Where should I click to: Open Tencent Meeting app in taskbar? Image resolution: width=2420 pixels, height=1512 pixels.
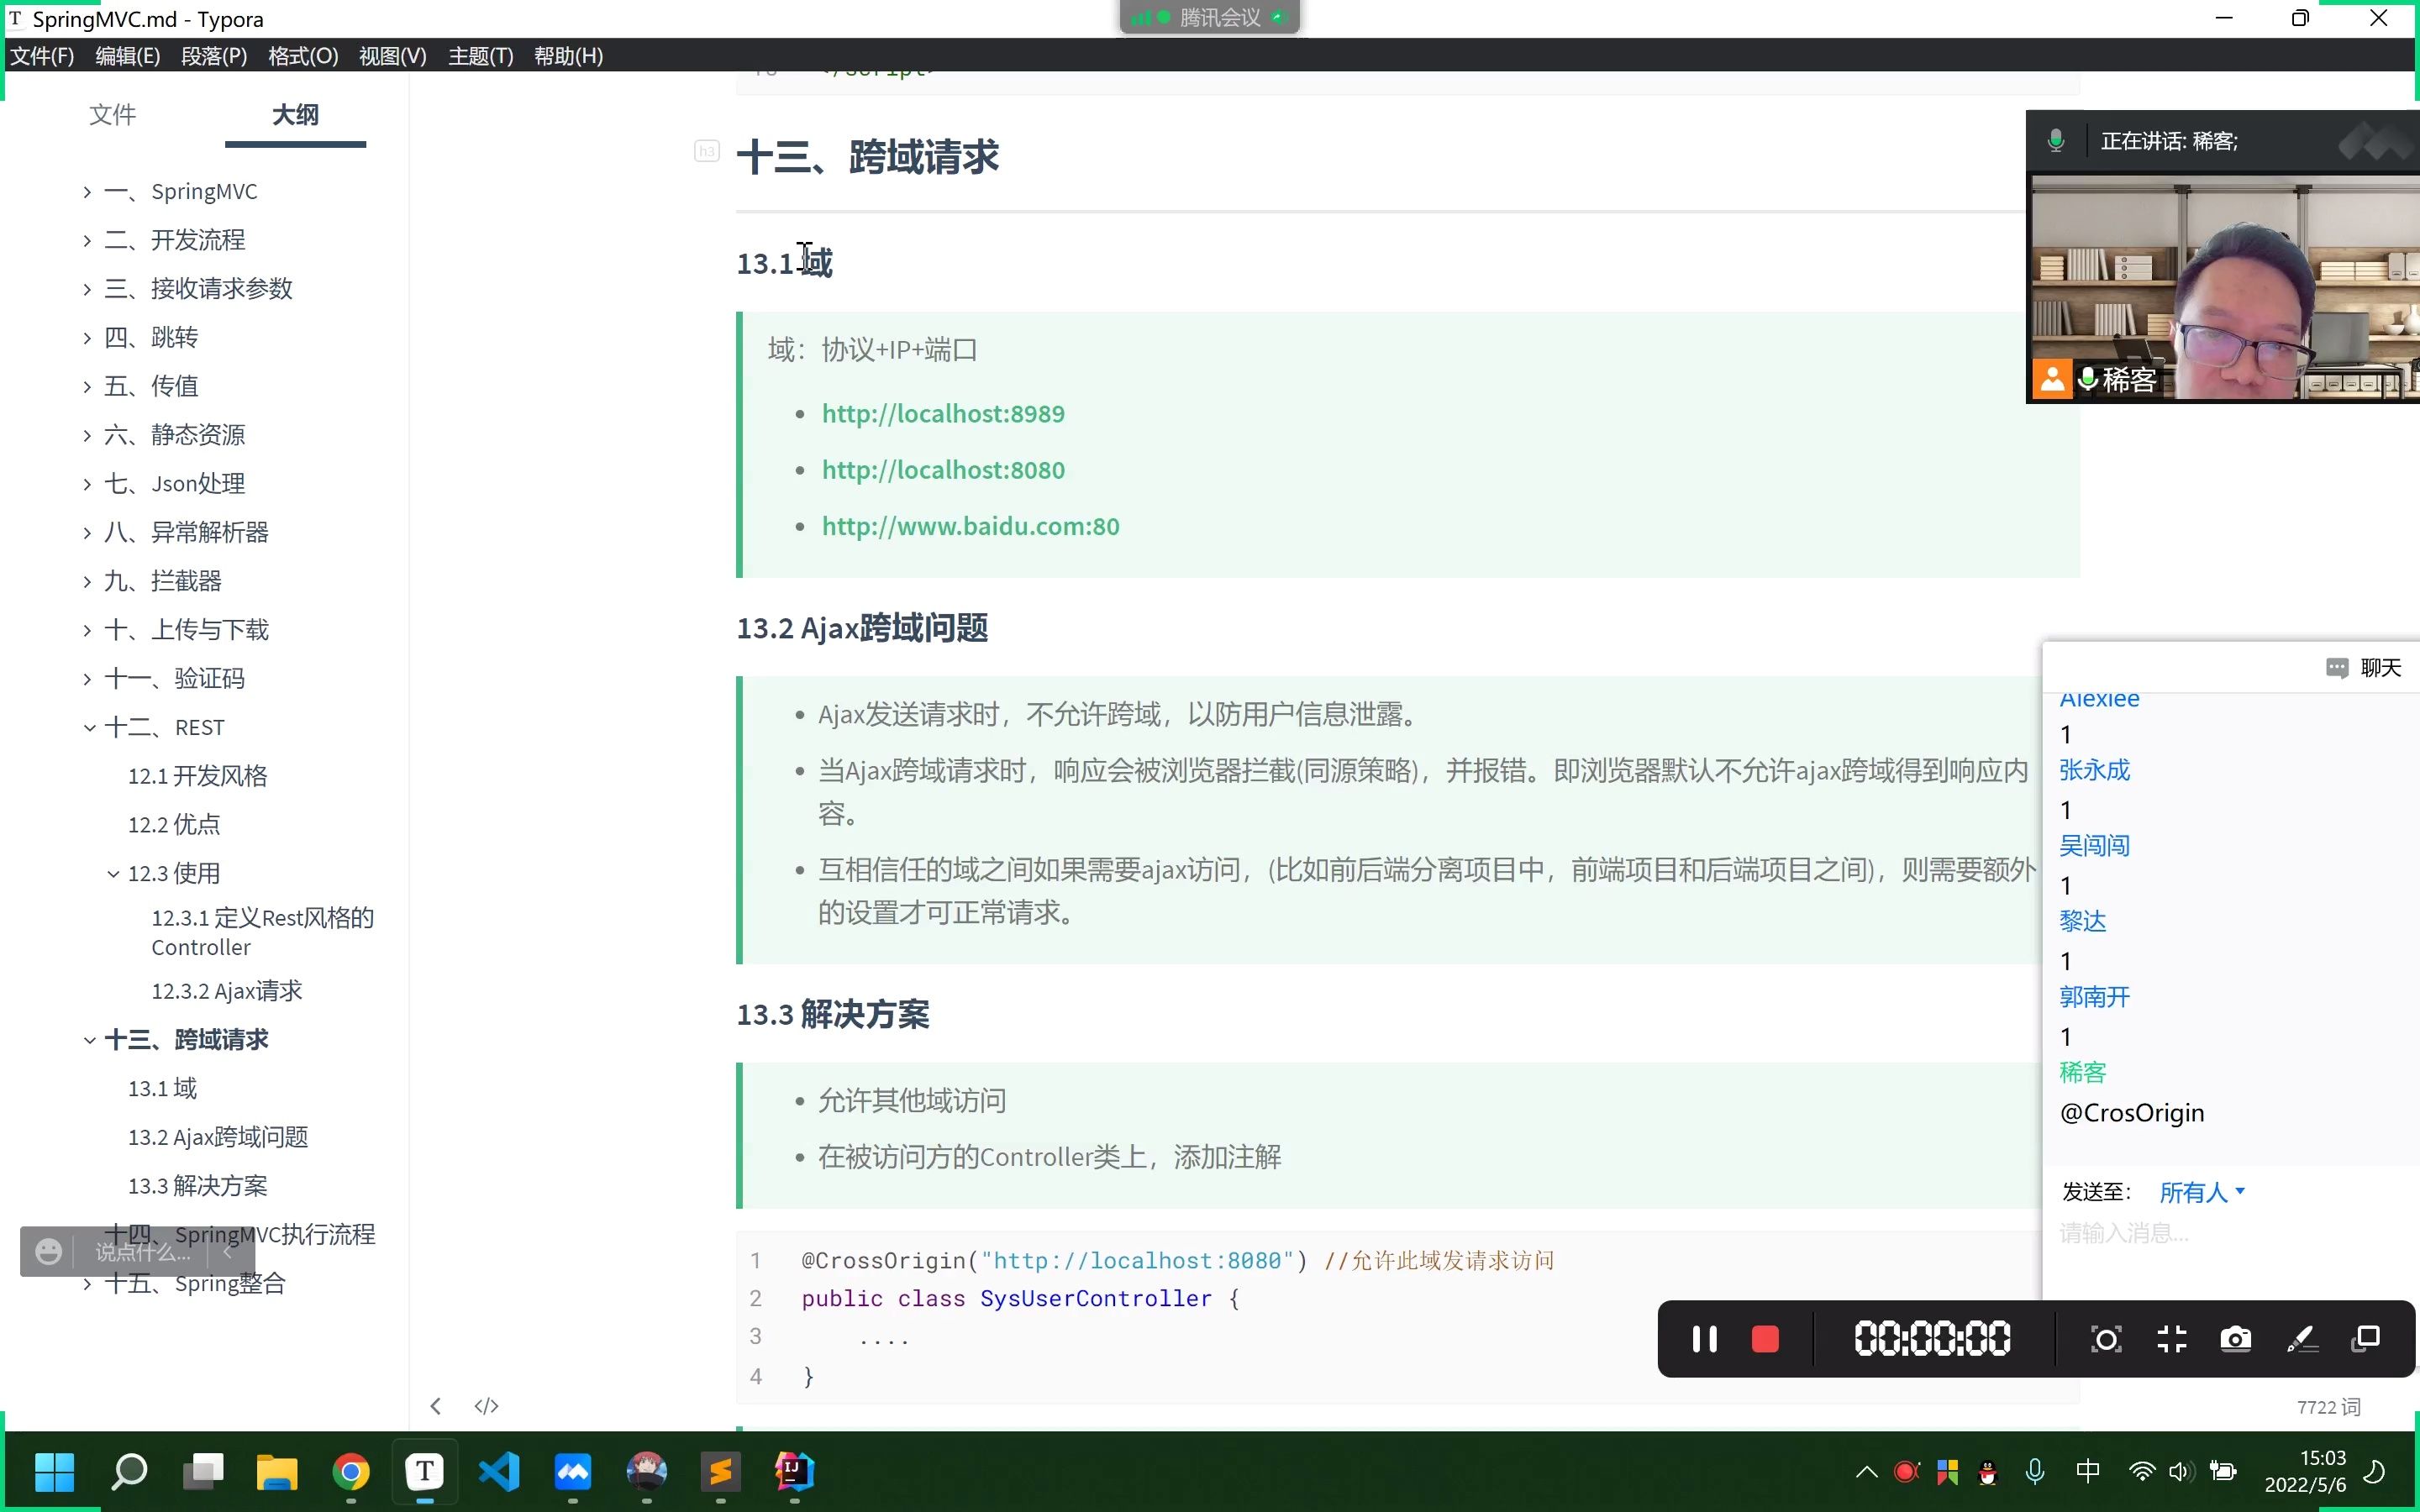click(573, 1471)
